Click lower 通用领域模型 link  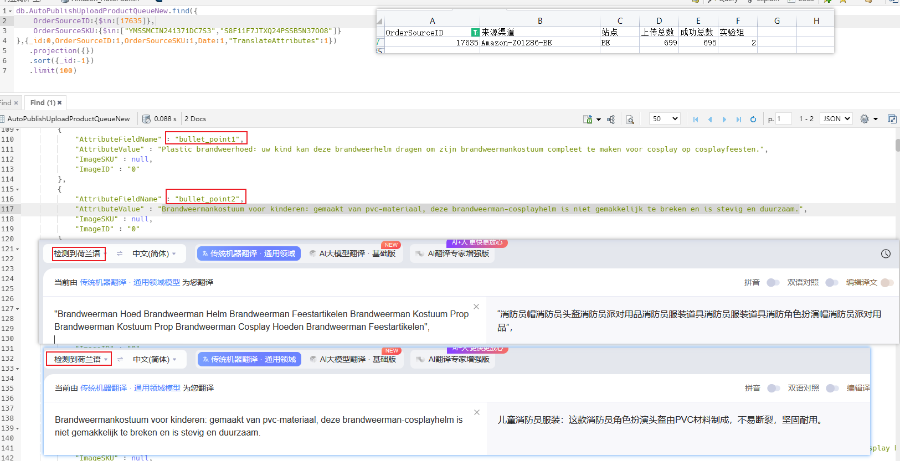(157, 388)
